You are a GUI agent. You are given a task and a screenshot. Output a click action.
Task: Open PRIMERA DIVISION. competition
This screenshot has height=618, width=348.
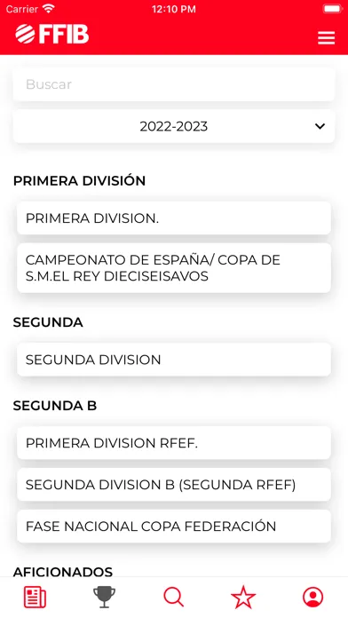174,218
